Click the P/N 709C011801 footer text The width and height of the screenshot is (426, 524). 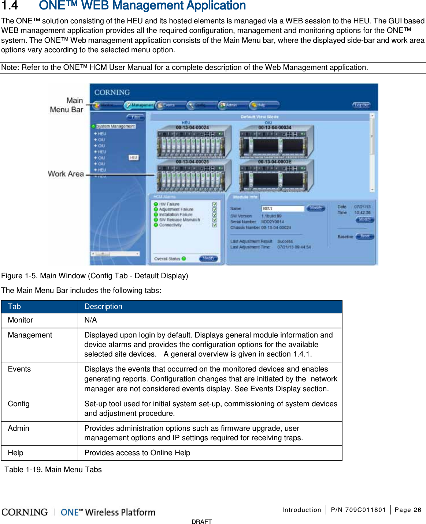click(358, 510)
